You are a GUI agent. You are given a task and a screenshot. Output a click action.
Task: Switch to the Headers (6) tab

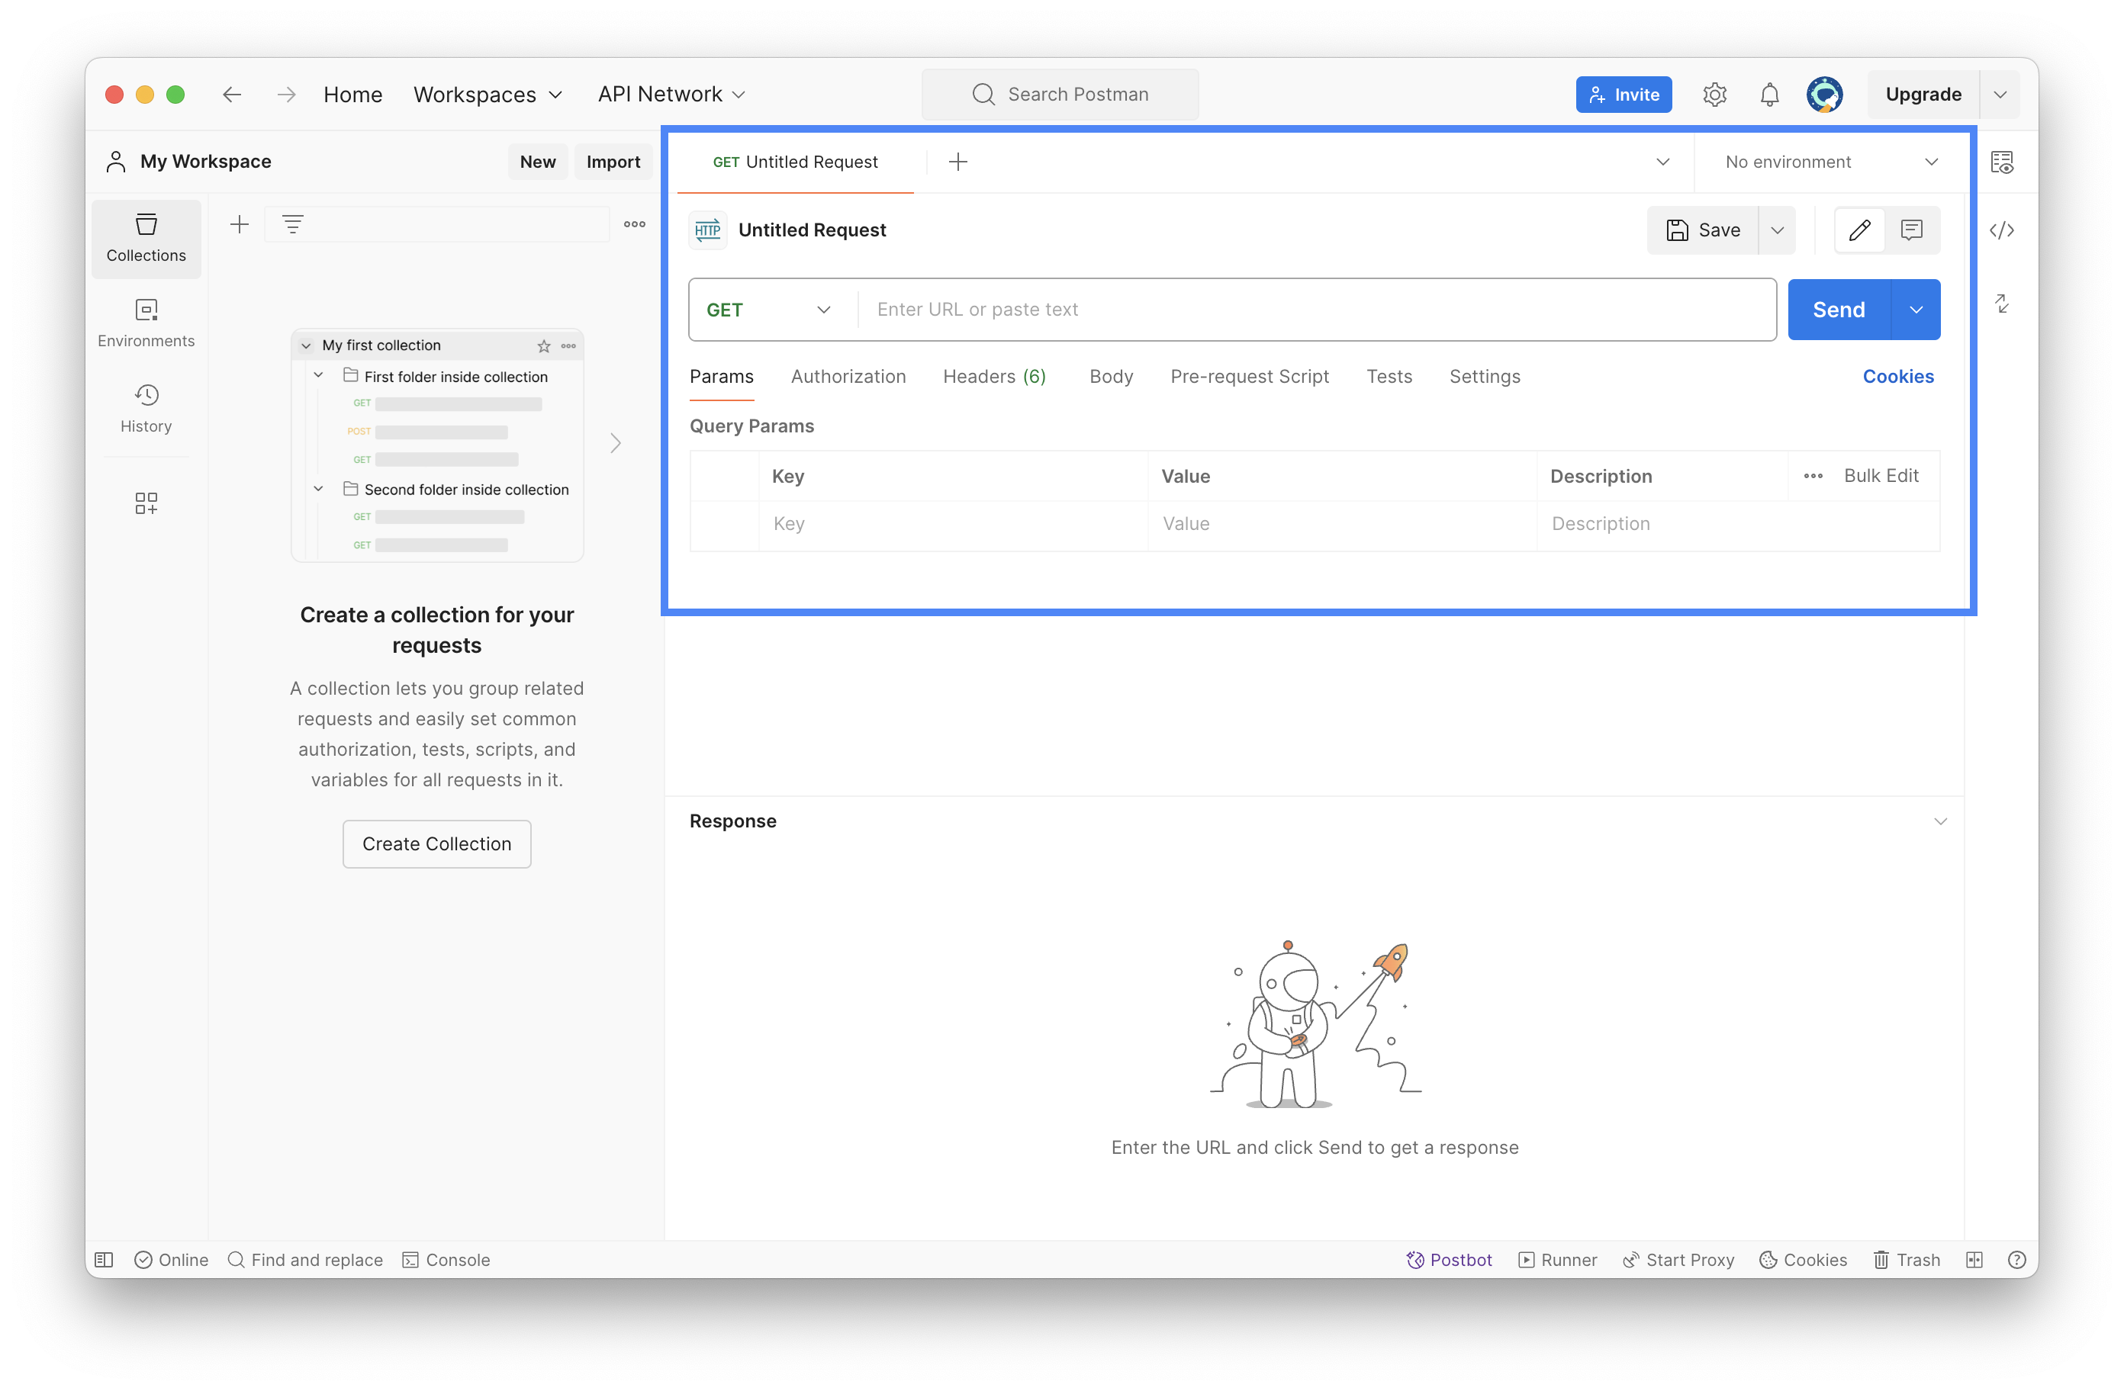pos(994,377)
